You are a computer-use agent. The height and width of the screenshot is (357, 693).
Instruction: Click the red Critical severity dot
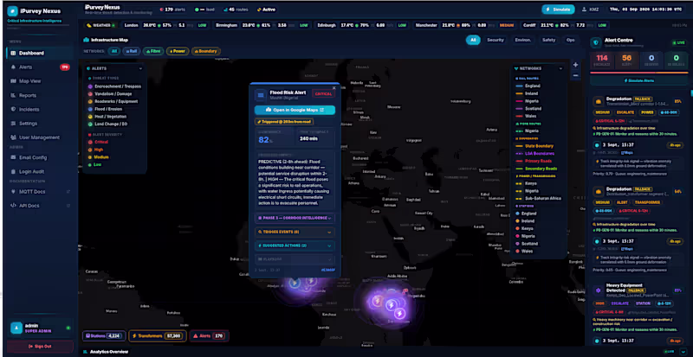coord(90,142)
